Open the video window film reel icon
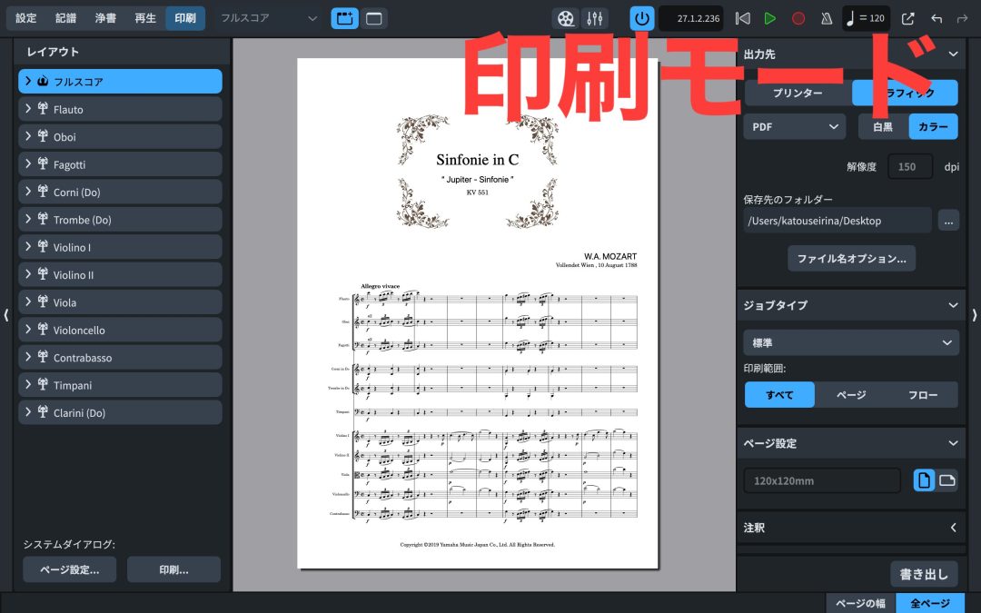The height and width of the screenshot is (613, 981). tap(566, 18)
